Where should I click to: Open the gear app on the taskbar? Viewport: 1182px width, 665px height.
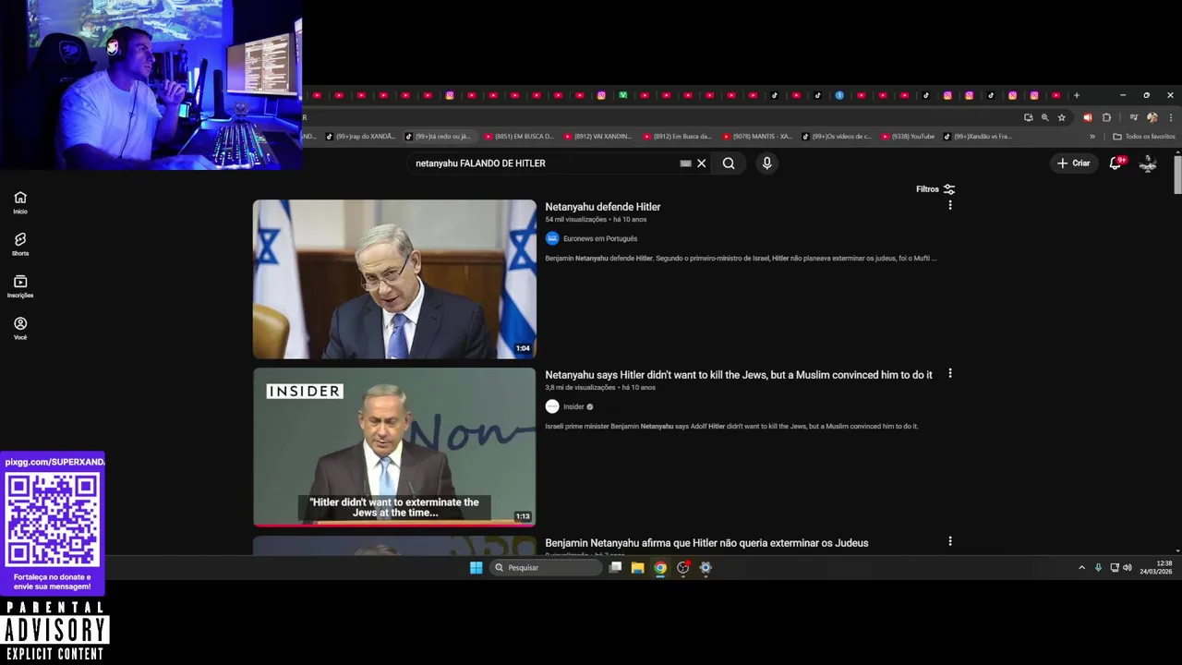[706, 567]
